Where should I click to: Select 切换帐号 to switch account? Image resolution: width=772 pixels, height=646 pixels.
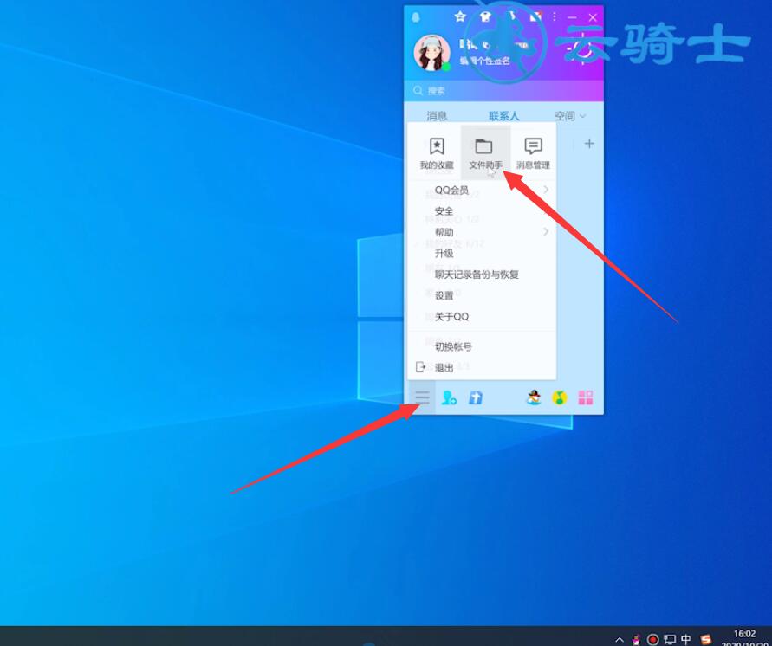click(482, 347)
